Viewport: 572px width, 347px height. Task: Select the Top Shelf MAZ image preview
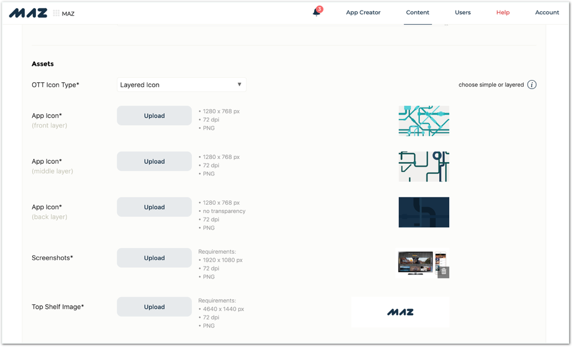pos(400,312)
